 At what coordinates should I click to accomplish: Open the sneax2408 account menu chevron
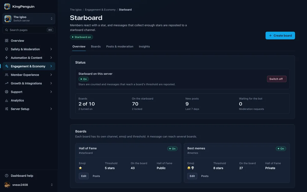click(52, 185)
